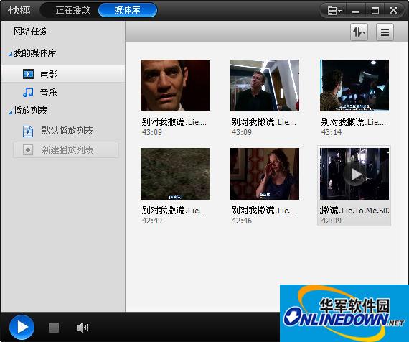Viewport: 409px width, 342px height.
Task: Open 默认播放列表 label
Action: coord(67,130)
